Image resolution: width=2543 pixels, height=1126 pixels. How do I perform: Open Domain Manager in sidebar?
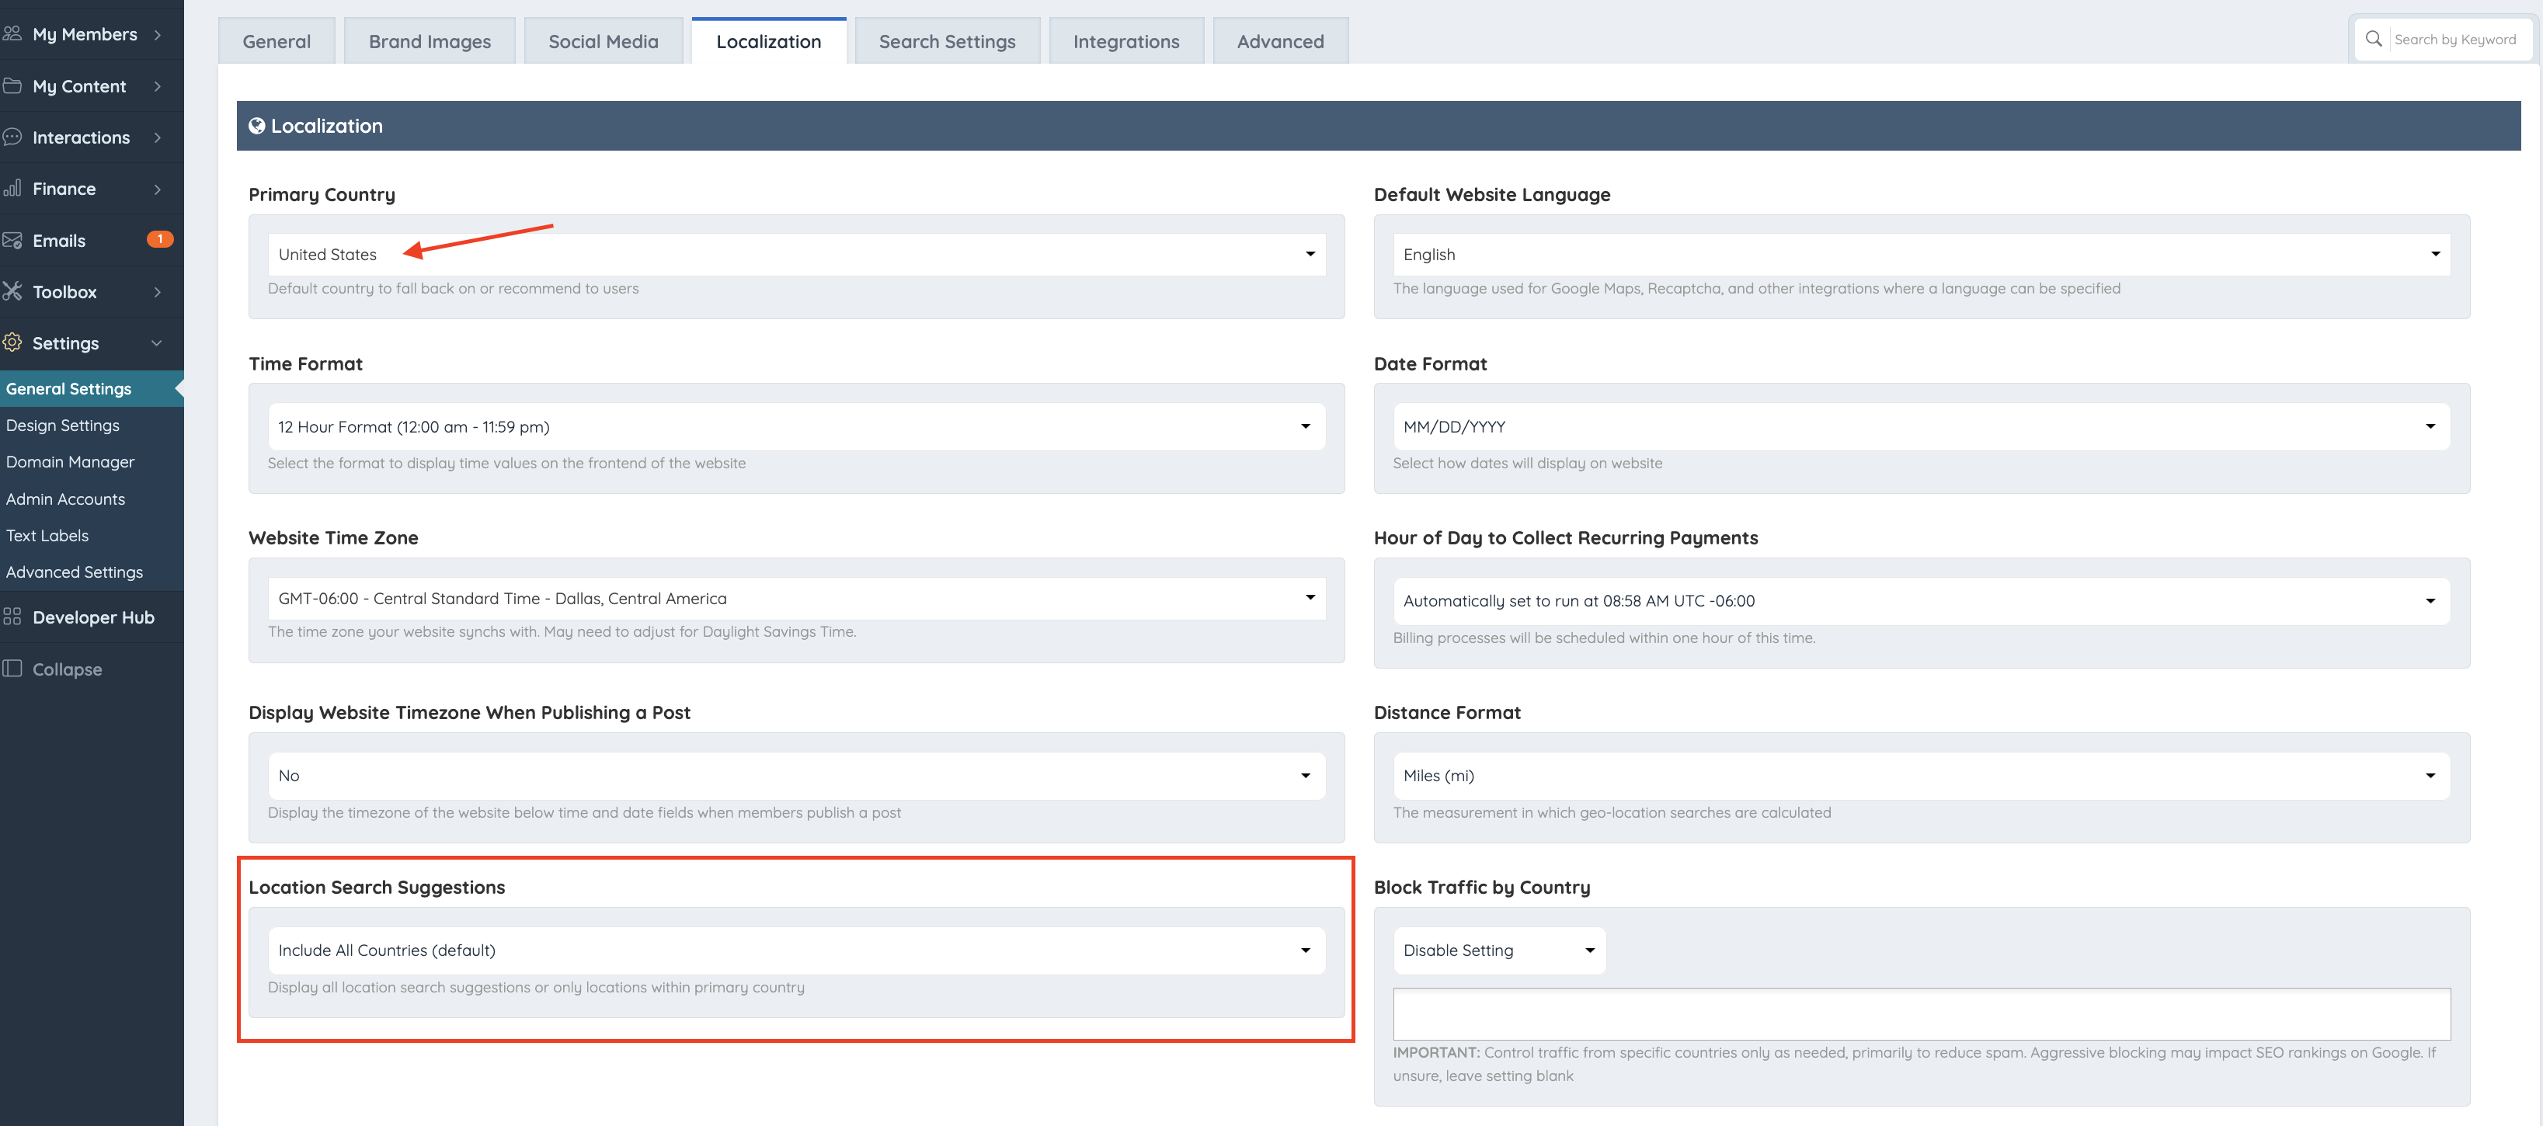[x=70, y=462]
